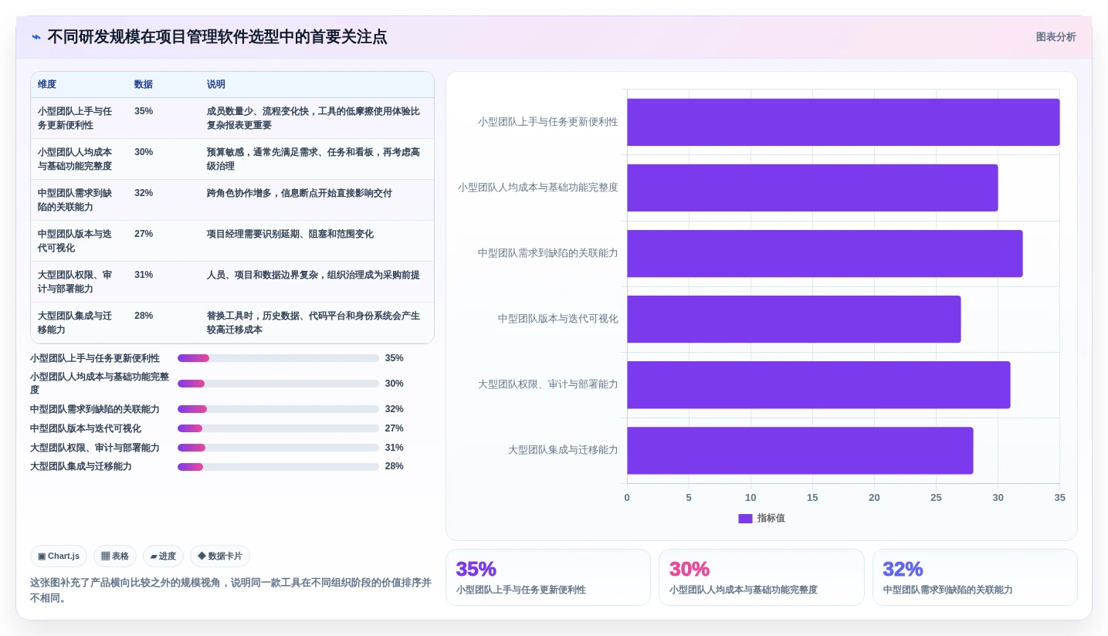Click the chart bar for 大型团队集成与迁移能力
Image resolution: width=1108 pixels, height=636 pixels.
(800, 450)
